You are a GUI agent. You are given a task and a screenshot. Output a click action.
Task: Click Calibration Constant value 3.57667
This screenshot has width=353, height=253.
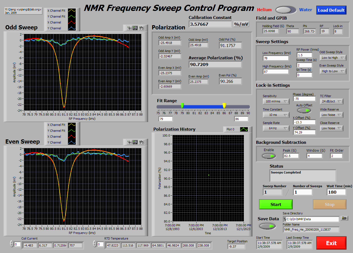pos(210,24)
